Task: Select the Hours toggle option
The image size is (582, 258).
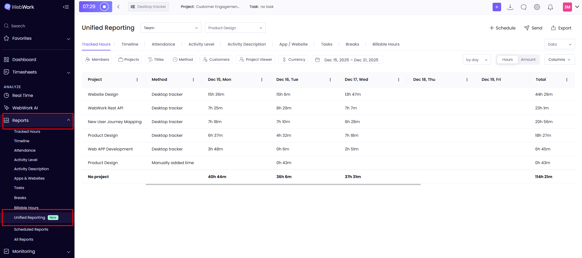Action: (507, 60)
